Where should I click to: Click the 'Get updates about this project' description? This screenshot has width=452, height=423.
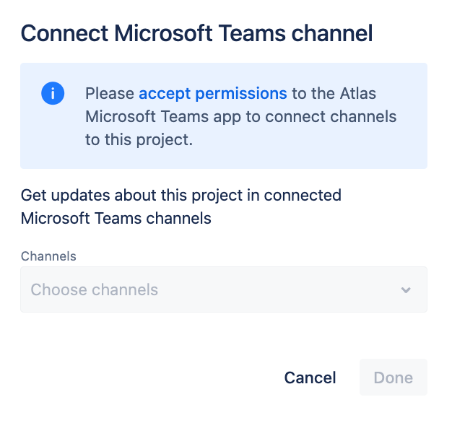coord(181,206)
